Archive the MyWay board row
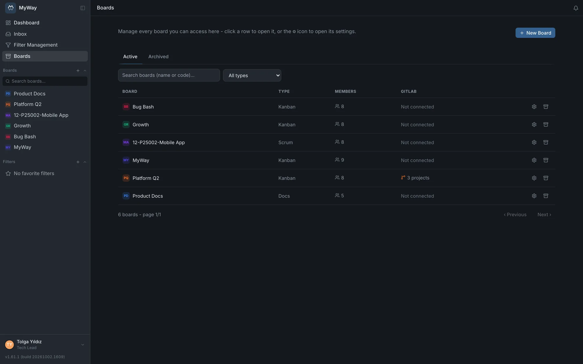 [546, 160]
